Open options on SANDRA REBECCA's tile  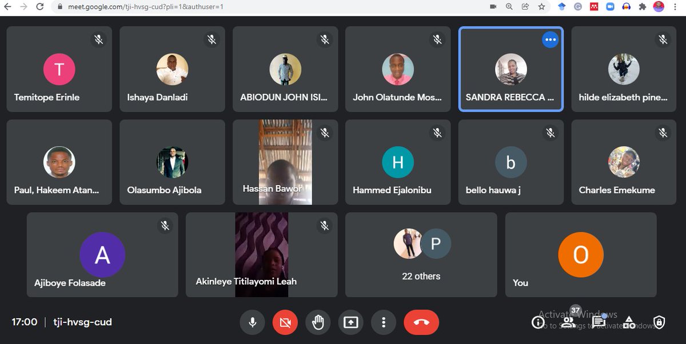click(550, 39)
